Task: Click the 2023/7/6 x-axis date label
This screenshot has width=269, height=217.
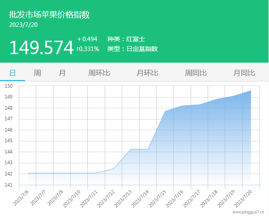Action: coord(21,197)
